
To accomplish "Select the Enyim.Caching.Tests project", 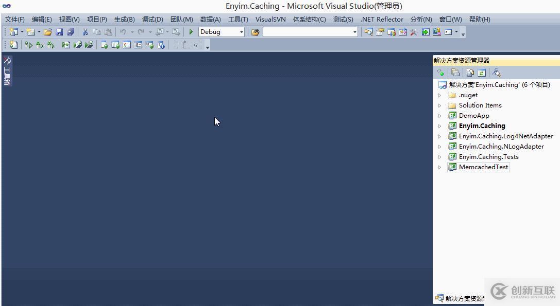I will pyautogui.click(x=488, y=157).
